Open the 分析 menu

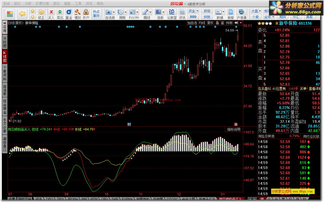coord(28,4)
